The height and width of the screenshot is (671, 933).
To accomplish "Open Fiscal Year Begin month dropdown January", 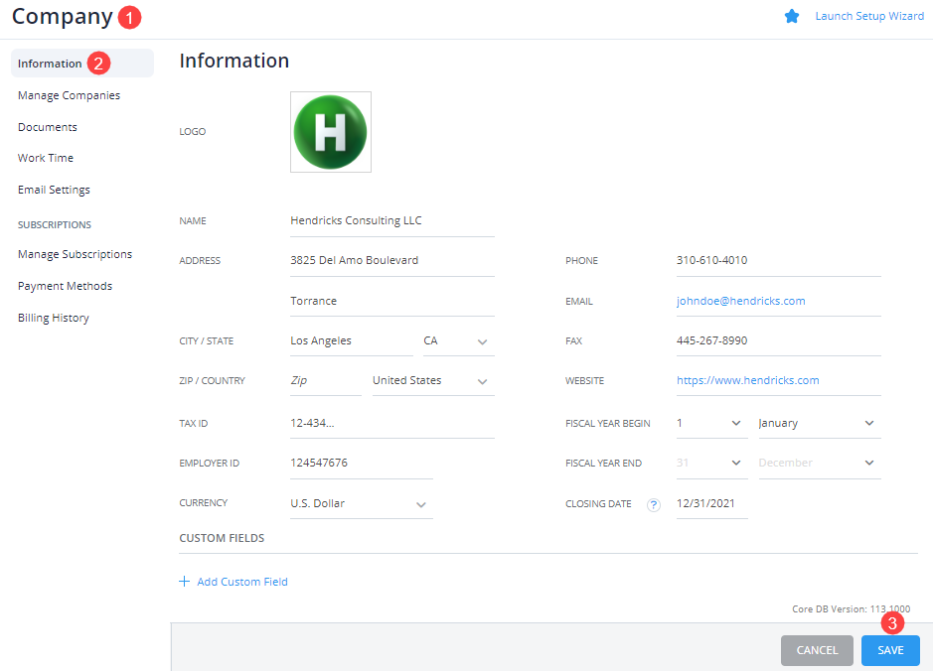I will point(820,424).
